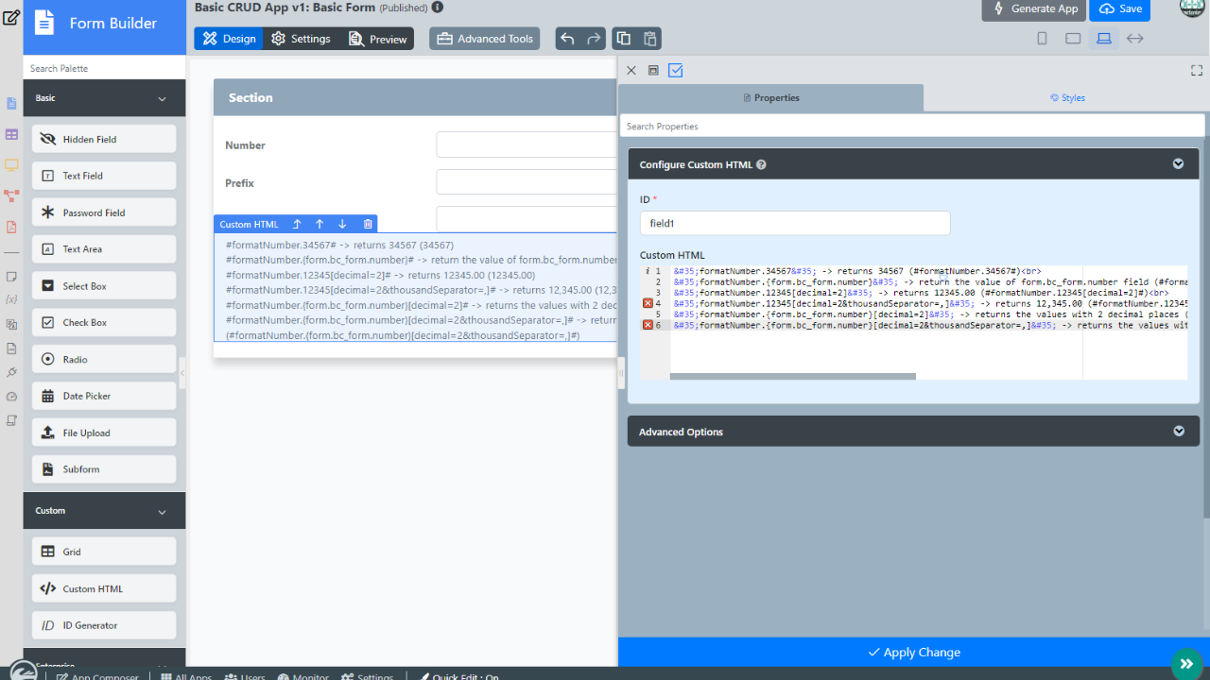Expand the Advanced Options section
The height and width of the screenshot is (680, 1210).
[x=1178, y=432]
